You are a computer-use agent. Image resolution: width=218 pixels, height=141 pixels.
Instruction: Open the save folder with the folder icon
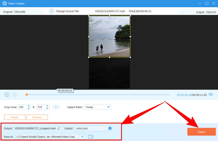pyautogui.click(x=91, y=137)
